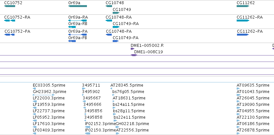Screen dimensions: 274x135
Task: Click EST bs24a11.5prime label
Action: pos(128,105)
